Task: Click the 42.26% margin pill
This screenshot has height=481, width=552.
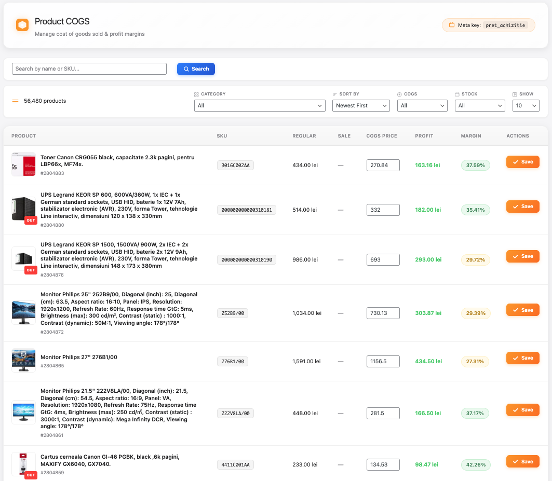Action: (476, 465)
